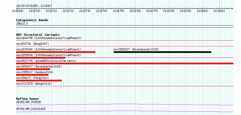241x115 pixels.
Task: Click ruler coordinate 2131790
Action: click(x=185, y=11)
